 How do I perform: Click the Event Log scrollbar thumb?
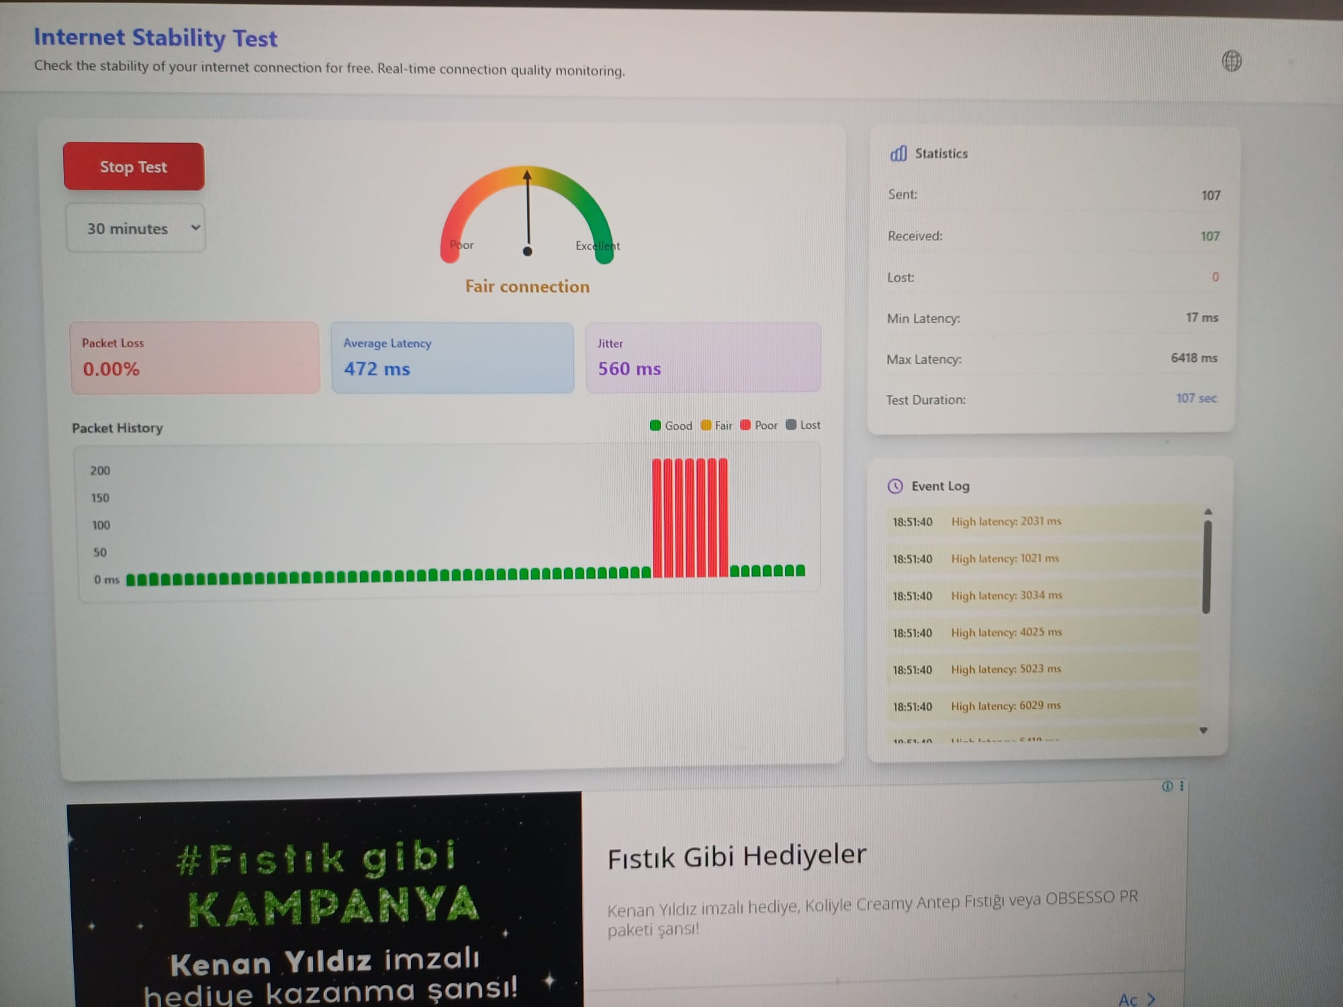pos(1206,567)
